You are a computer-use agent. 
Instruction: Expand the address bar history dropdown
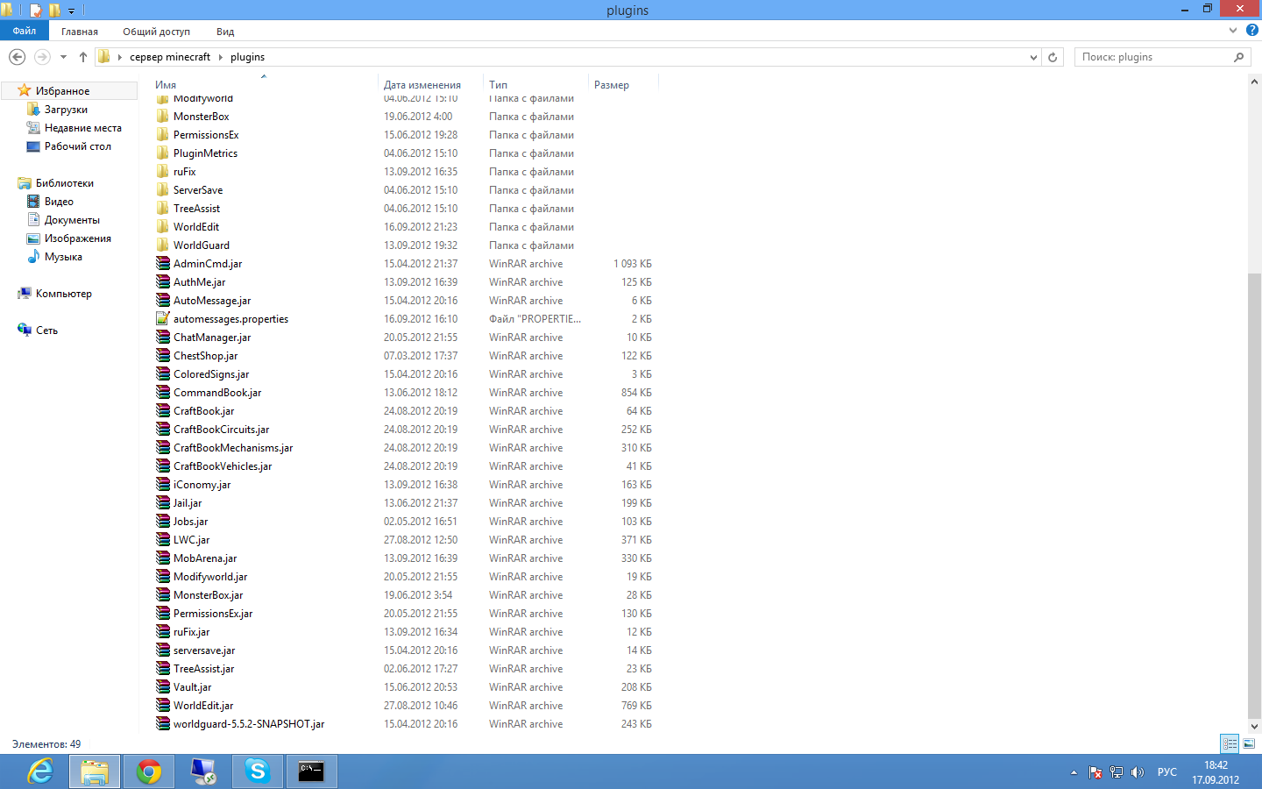point(1033,57)
